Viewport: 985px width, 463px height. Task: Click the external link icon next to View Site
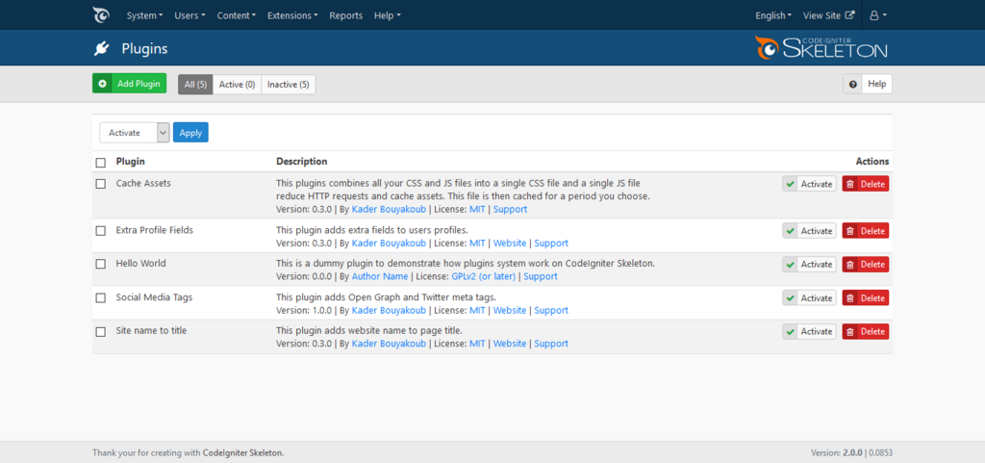pyautogui.click(x=850, y=15)
